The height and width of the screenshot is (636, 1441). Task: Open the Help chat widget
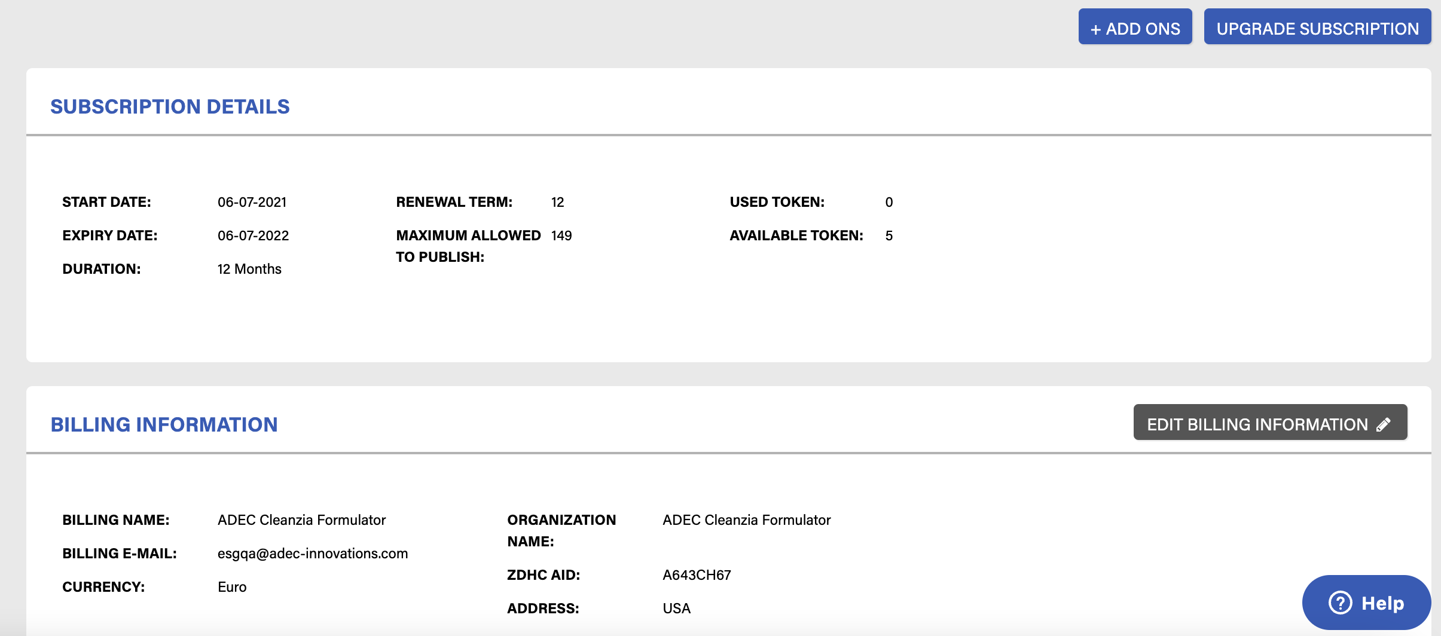coord(1366,603)
